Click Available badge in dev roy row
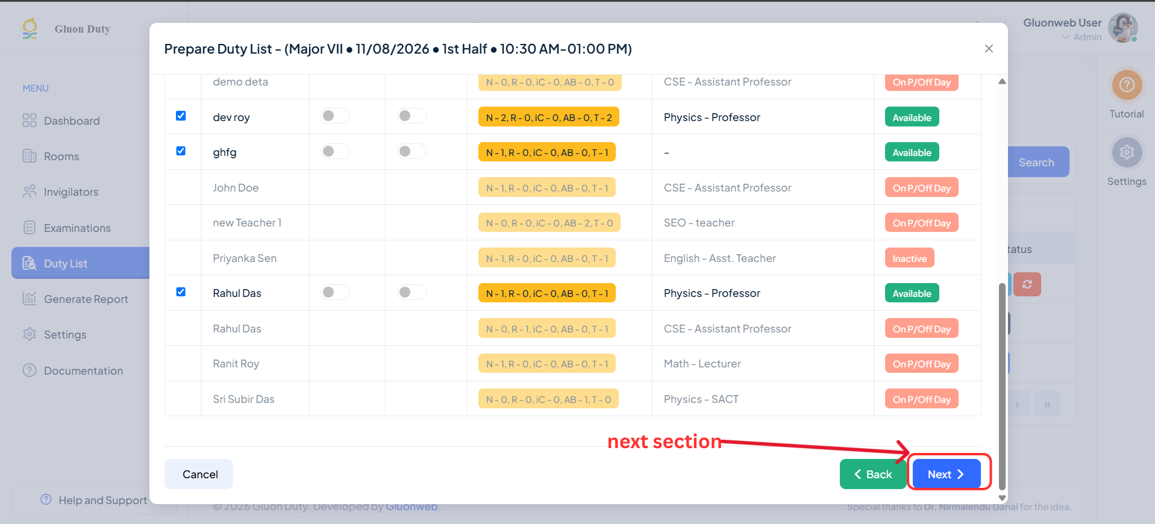The width and height of the screenshot is (1155, 524). point(912,117)
